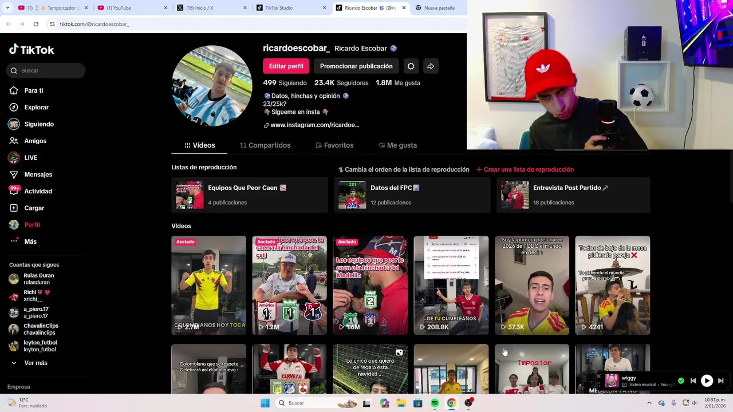Open File Explorer from the taskbar
This screenshot has width=733, height=412.
401,403
